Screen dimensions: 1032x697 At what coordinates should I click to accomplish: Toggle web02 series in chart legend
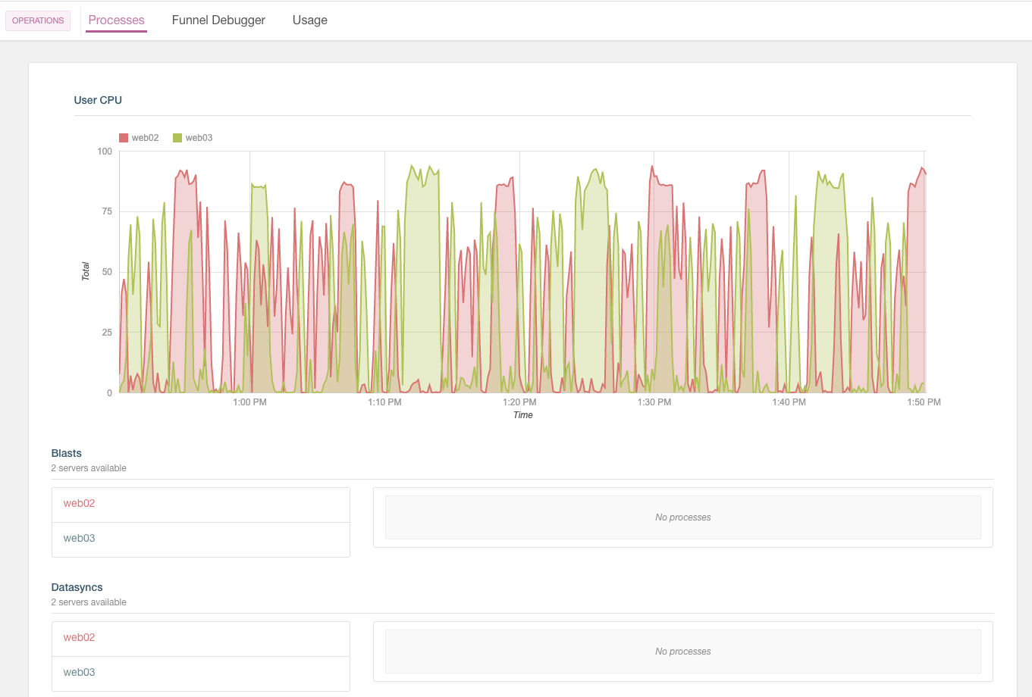coord(139,138)
